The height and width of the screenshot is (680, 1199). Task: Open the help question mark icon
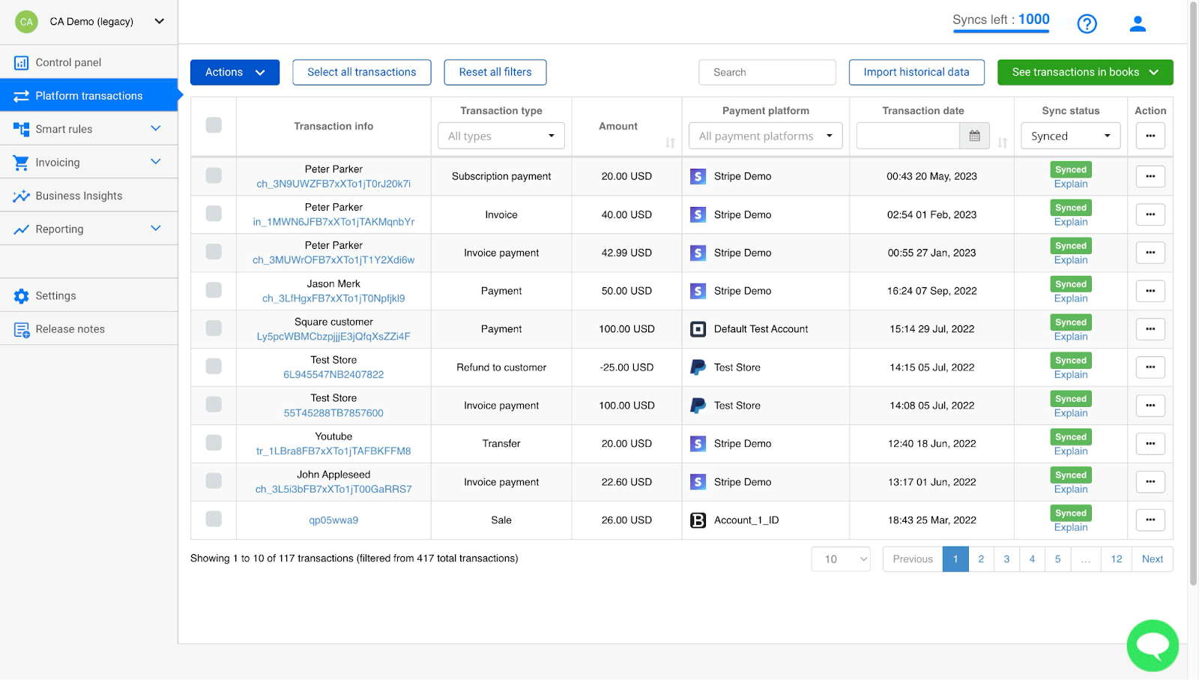(1087, 23)
